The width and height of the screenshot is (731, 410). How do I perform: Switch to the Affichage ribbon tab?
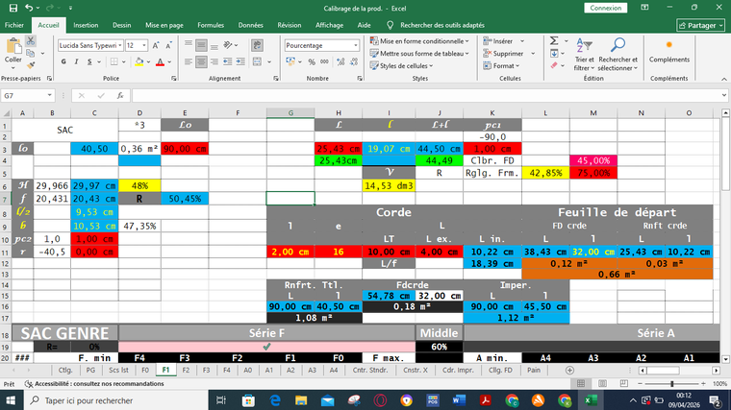tap(330, 25)
